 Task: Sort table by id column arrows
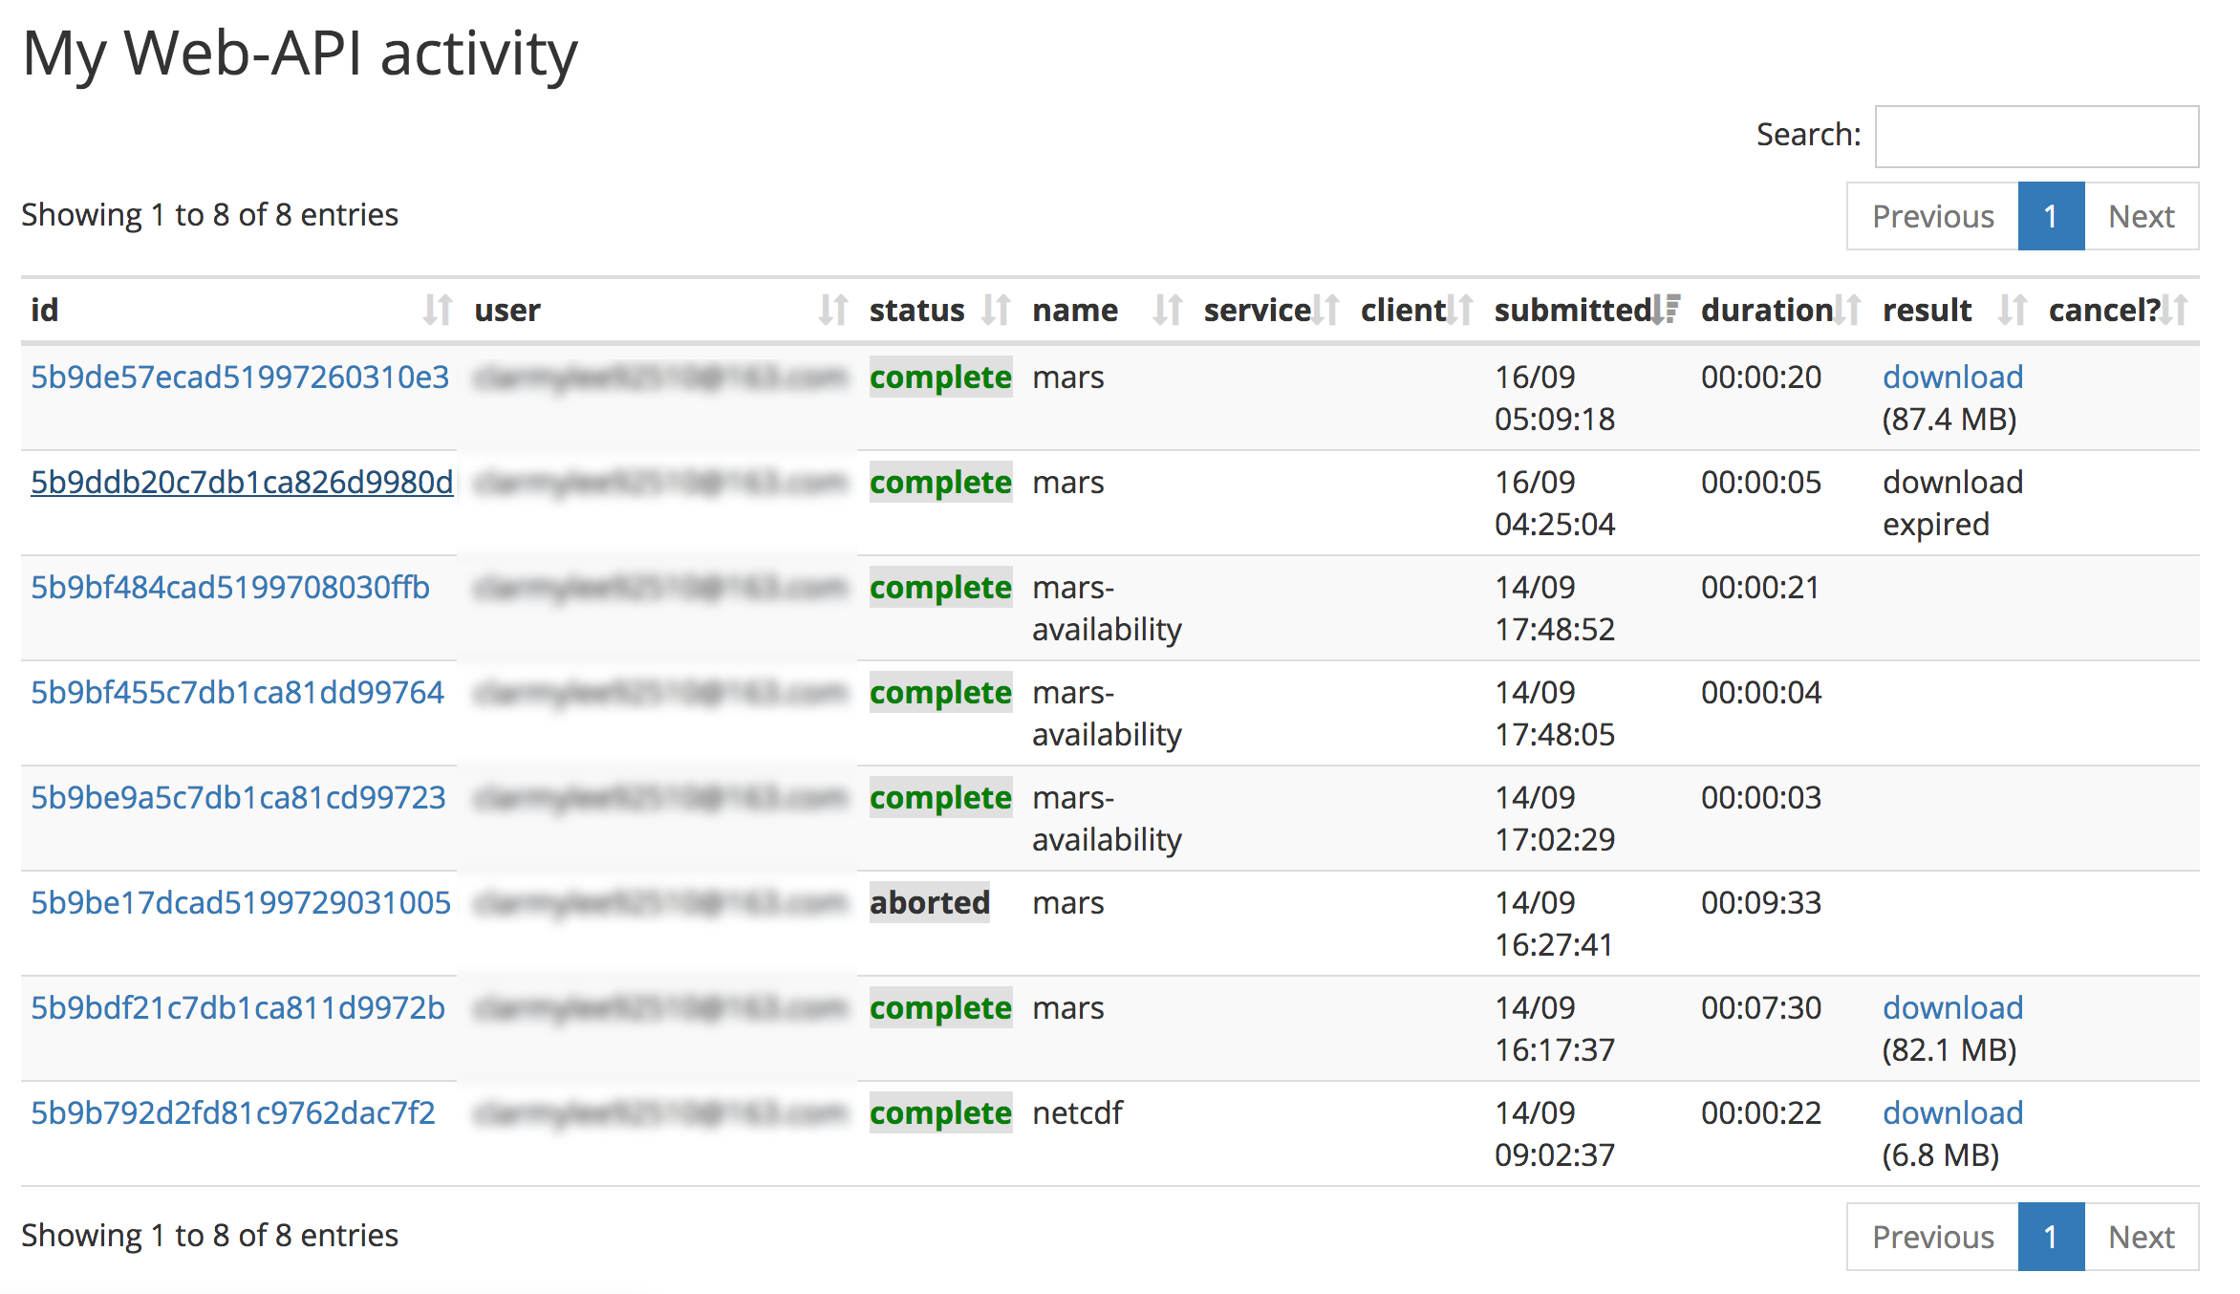coord(438,310)
